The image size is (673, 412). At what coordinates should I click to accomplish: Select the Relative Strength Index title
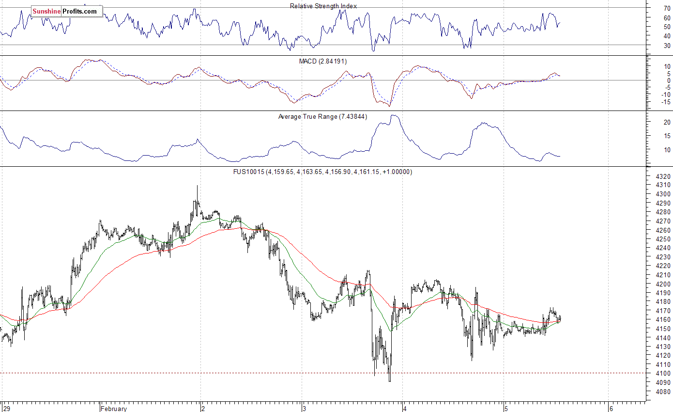tap(323, 6)
